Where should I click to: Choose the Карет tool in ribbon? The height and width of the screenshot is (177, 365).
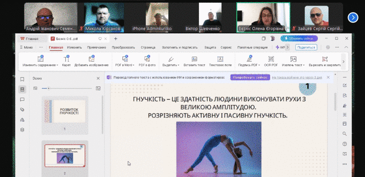[66, 61]
